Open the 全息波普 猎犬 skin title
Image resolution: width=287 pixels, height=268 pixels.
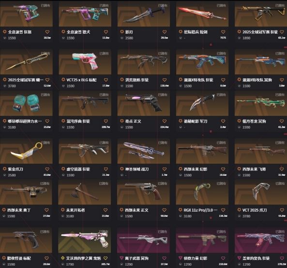78,32
